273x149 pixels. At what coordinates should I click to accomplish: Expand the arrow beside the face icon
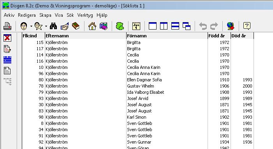pyautogui.click(x=31, y=26)
